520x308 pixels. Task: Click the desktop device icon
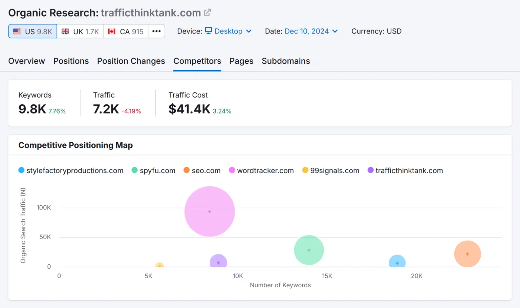[x=208, y=31]
